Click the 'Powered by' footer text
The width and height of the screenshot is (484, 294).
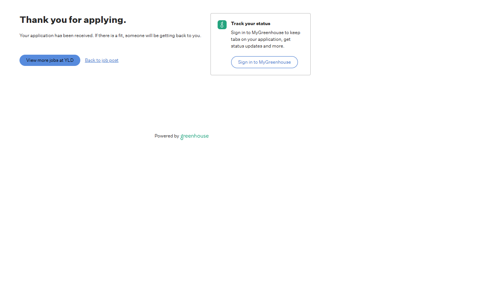point(167,136)
